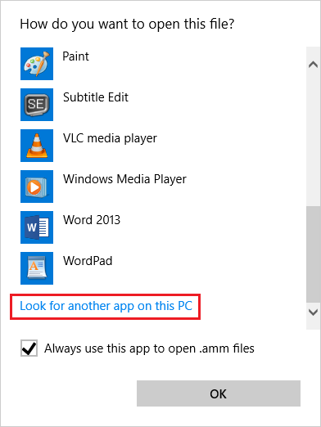Select the Paint app icon
The height and width of the screenshot is (427, 321).
coord(37,64)
